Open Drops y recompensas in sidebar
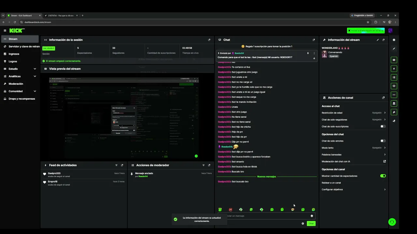The image size is (417, 234). [21, 99]
